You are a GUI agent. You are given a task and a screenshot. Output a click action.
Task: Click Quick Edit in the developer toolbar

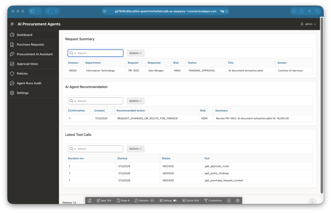coord(191,200)
